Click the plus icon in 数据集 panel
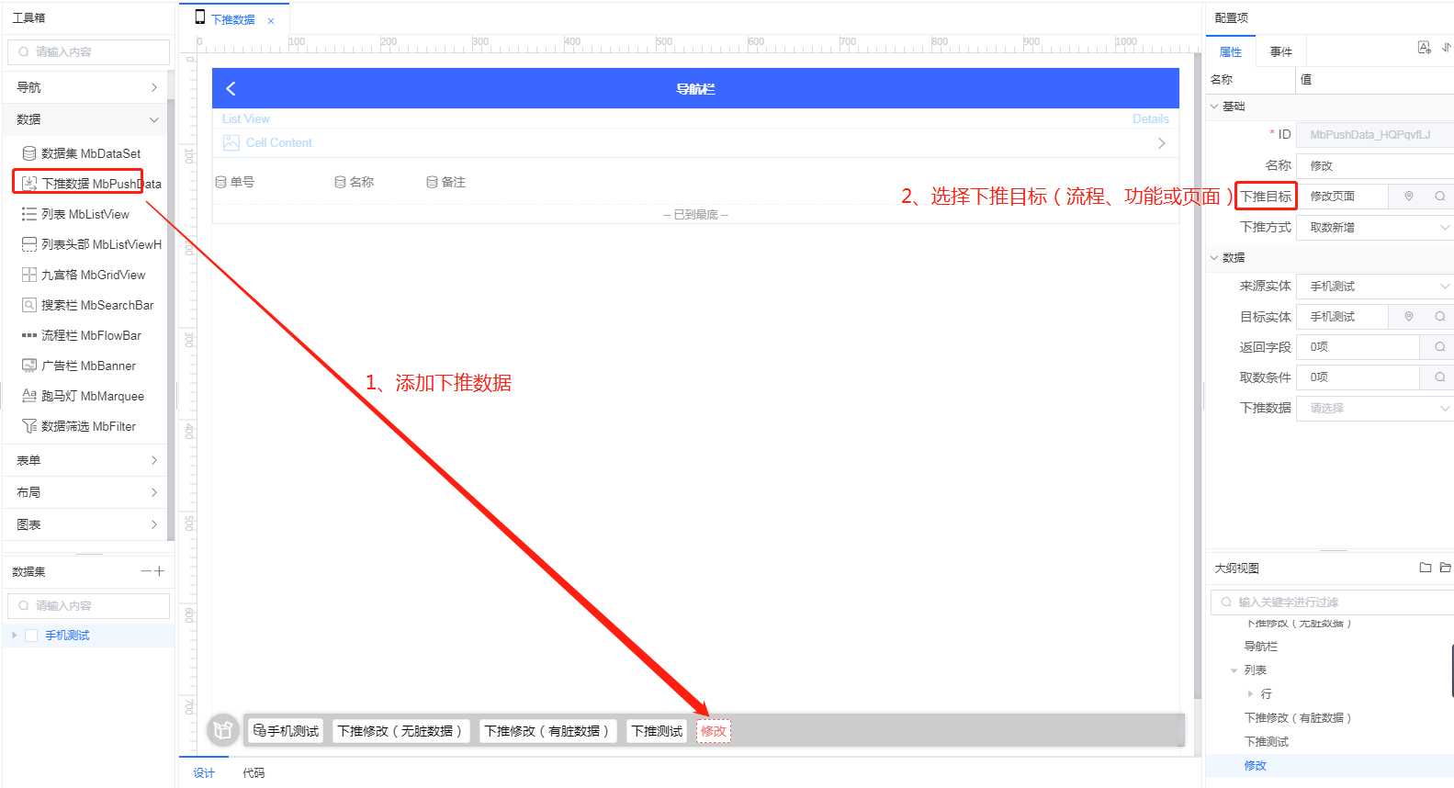The height and width of the screenshot is (788, 1454). tap(160, 571)
